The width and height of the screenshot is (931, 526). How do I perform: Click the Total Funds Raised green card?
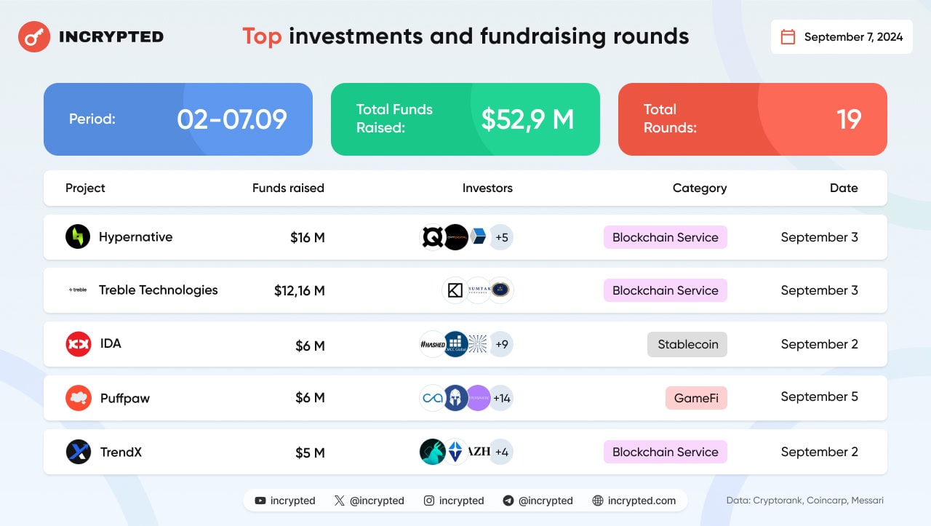point(465,119)
